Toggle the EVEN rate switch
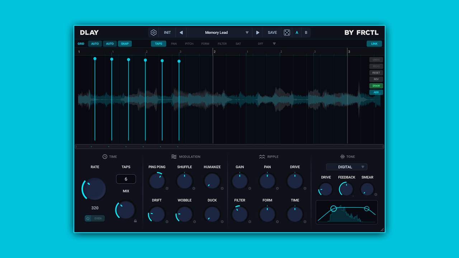This screenshot has width=459, height=258. point(95,218)
